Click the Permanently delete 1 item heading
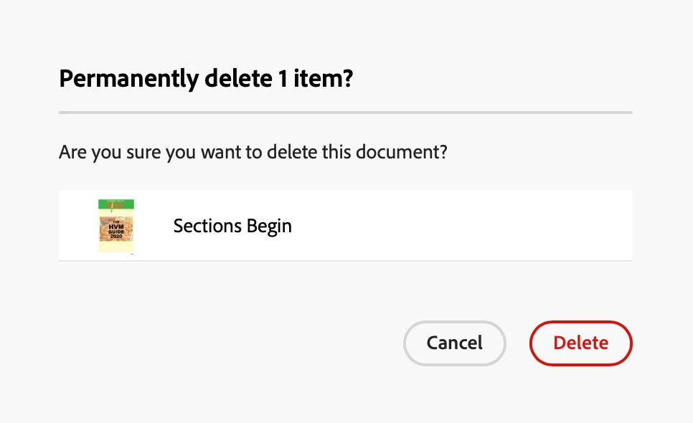Screen dimensions: 693x423 (206, 78)
